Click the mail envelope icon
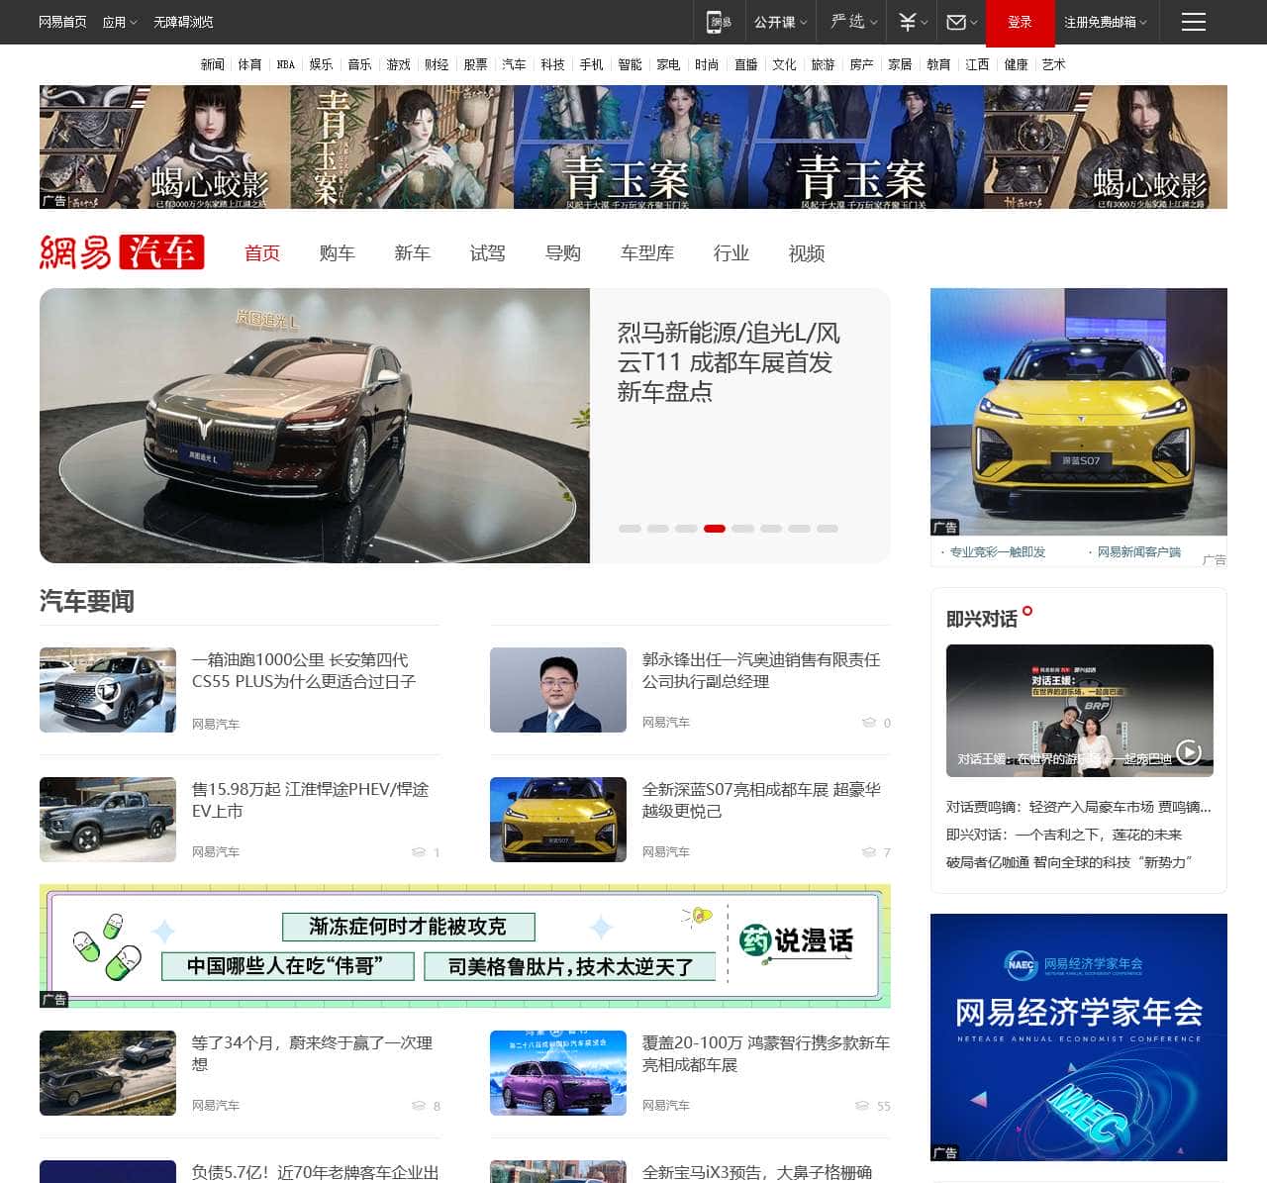This screenshot has height=1183, width=1267. pyautogui.click(x=956, y=22)
